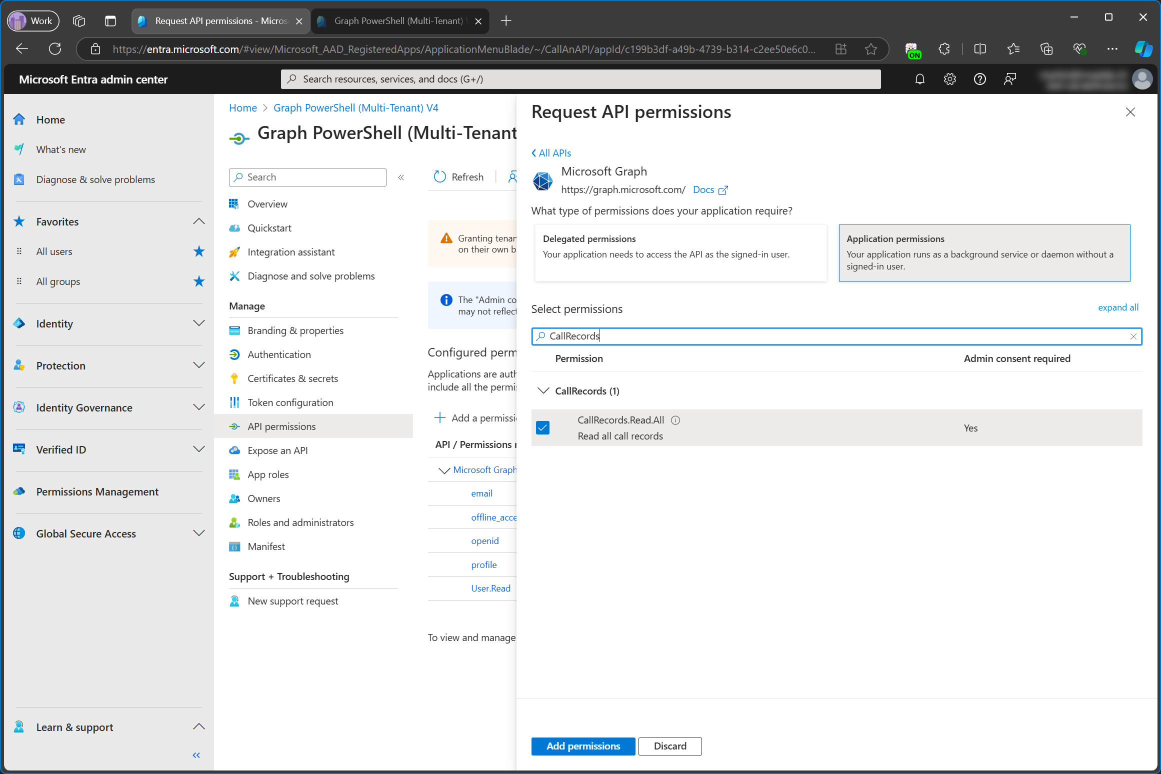
Task: Open split screen browser icon
Action: click(x=980, y=49)
